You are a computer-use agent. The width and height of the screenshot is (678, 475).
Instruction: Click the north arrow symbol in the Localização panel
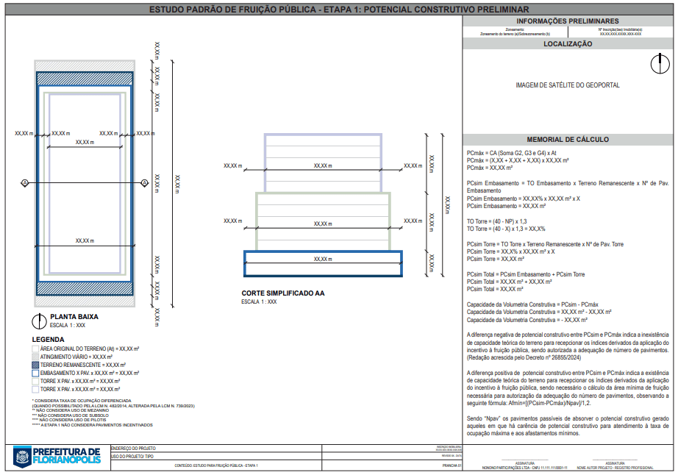(660, 64)
